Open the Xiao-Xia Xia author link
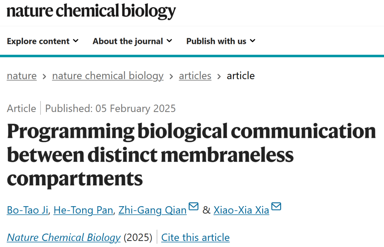 click(241, 210)
